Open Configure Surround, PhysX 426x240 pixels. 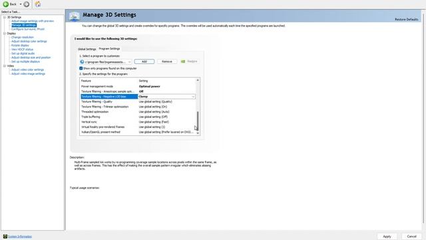pyautogui.click(x=28, y=29)
